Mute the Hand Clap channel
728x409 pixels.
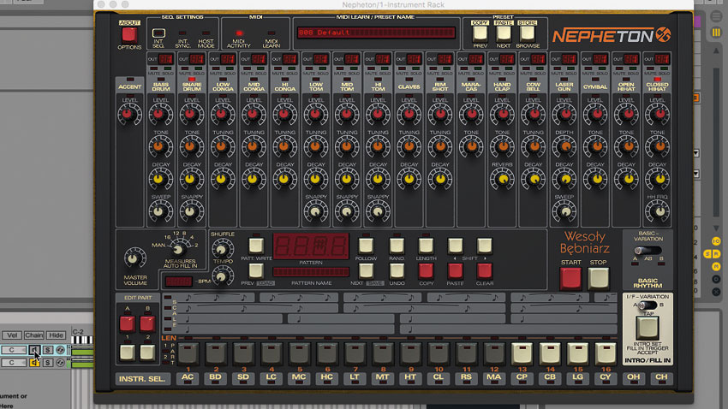494,69
